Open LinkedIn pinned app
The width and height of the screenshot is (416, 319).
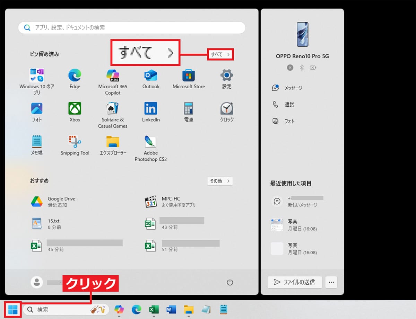coord(151,108)
